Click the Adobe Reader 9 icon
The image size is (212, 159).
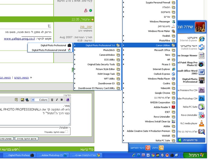point(173,107)
